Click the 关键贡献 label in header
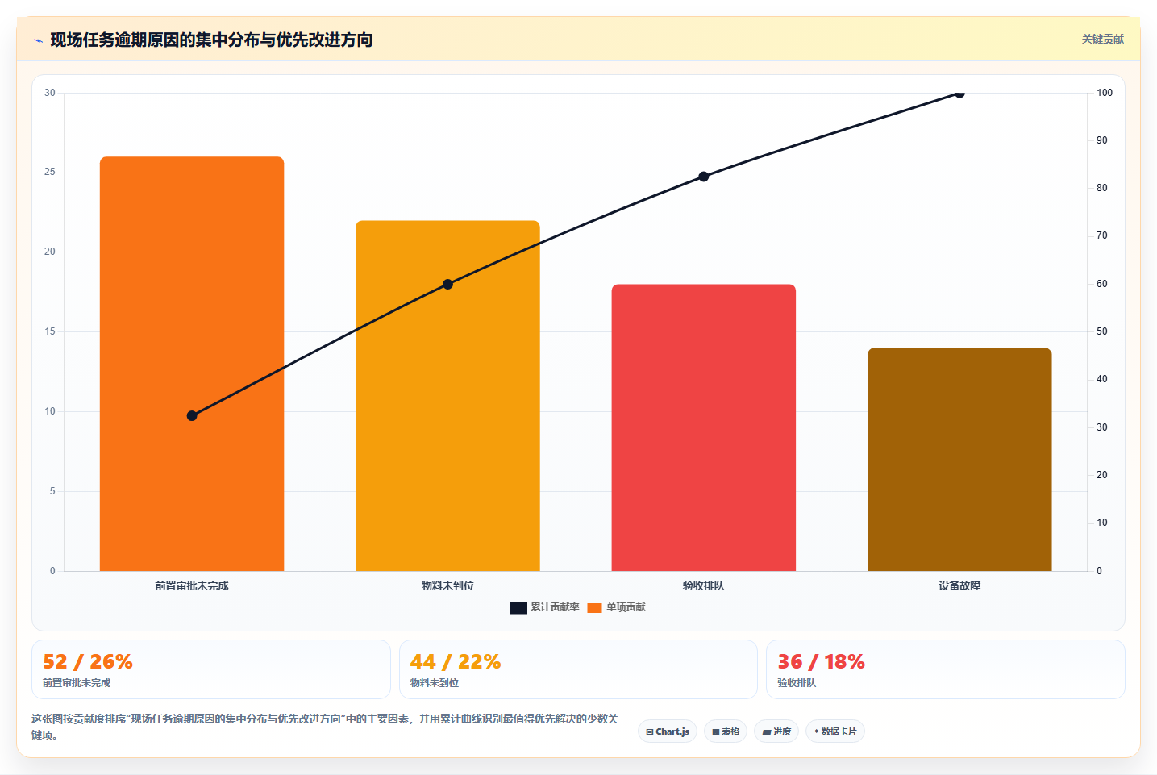1157x775 pixels. coord(1102,40)
